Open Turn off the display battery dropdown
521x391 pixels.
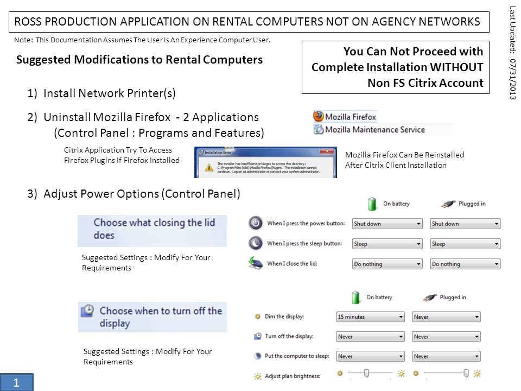[x=371, y=337]
